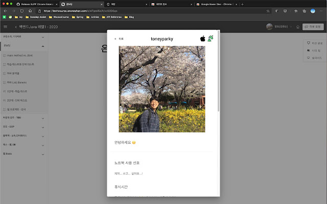Expand the first sidebar section chevron
This screenshot has height=204, width=327.
click(x=43, y=37)
